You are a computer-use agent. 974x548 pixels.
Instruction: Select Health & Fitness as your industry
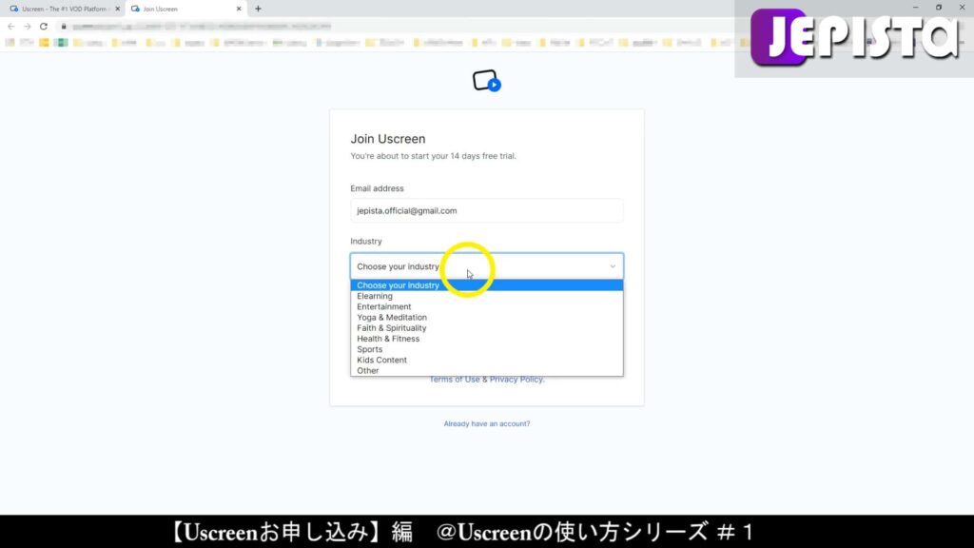387,338
